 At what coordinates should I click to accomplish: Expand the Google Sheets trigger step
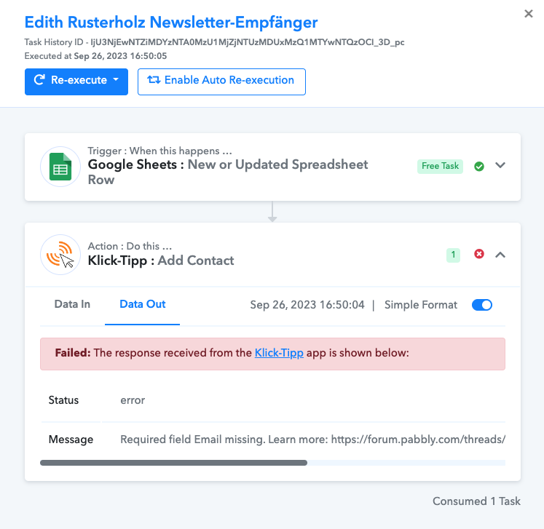point(500,165)
